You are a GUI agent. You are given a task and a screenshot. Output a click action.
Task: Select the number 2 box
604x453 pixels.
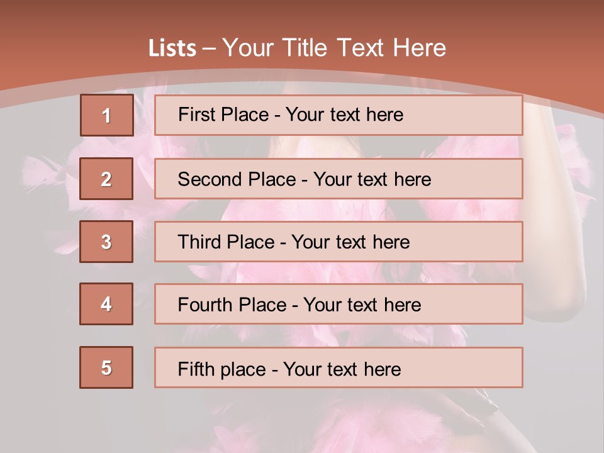(x=106, y=179)
